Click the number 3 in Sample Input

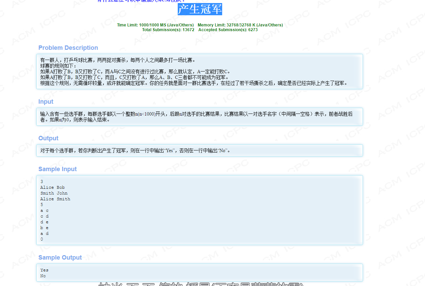[42, 182]
